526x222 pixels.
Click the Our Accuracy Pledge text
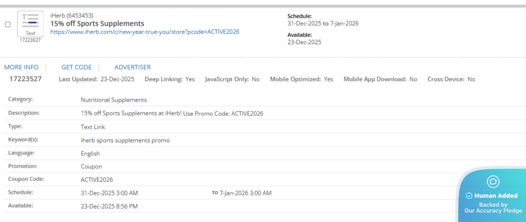tap(493, 211)
